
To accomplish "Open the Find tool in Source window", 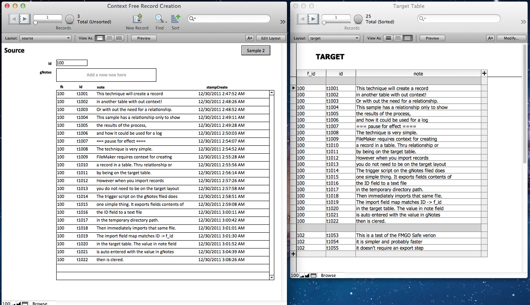I will (x=159, y=19).
